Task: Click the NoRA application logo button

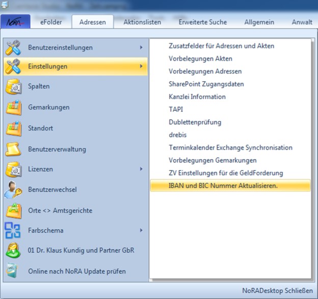Action: point(16,22)
